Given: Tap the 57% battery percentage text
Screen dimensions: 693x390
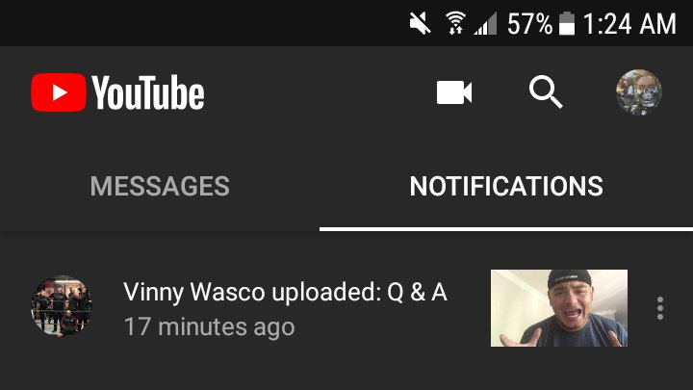Looking at the screenshot, I should point(529,23).
